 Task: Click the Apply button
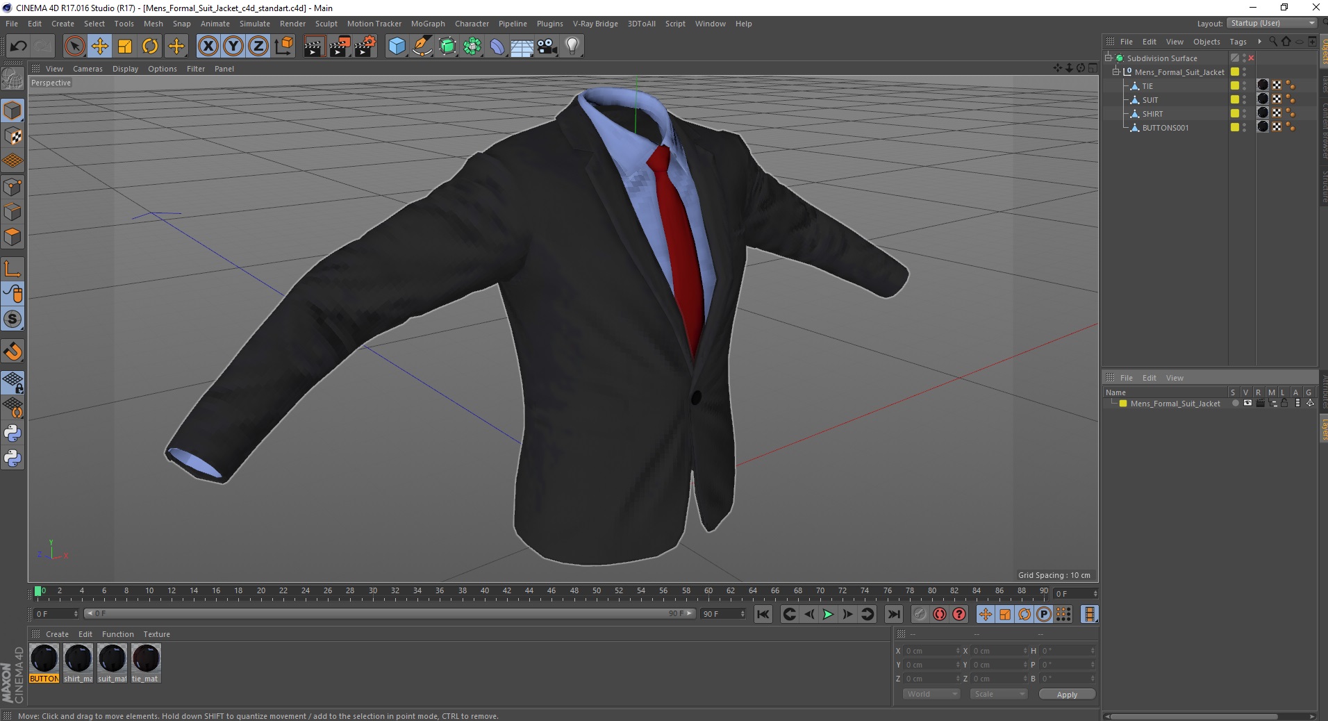point(1067,694)
